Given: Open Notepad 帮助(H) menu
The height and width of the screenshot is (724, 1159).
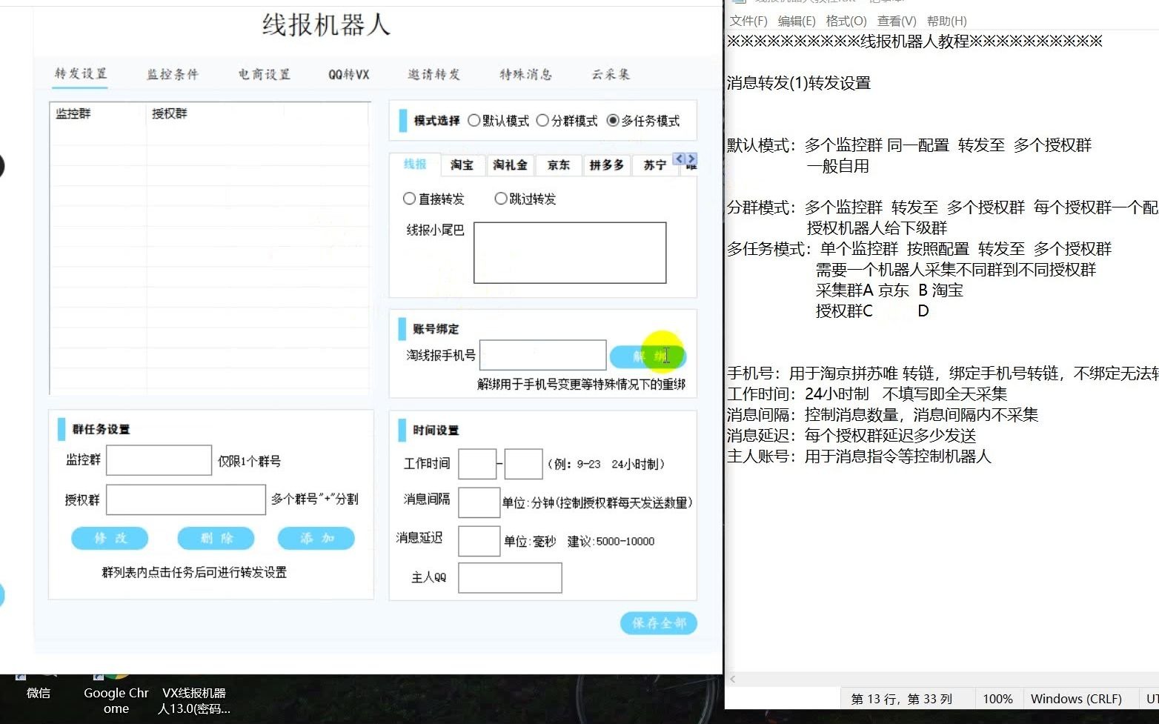Looking at the screenshot, I should pyautogui.click(x=947, y=21).
